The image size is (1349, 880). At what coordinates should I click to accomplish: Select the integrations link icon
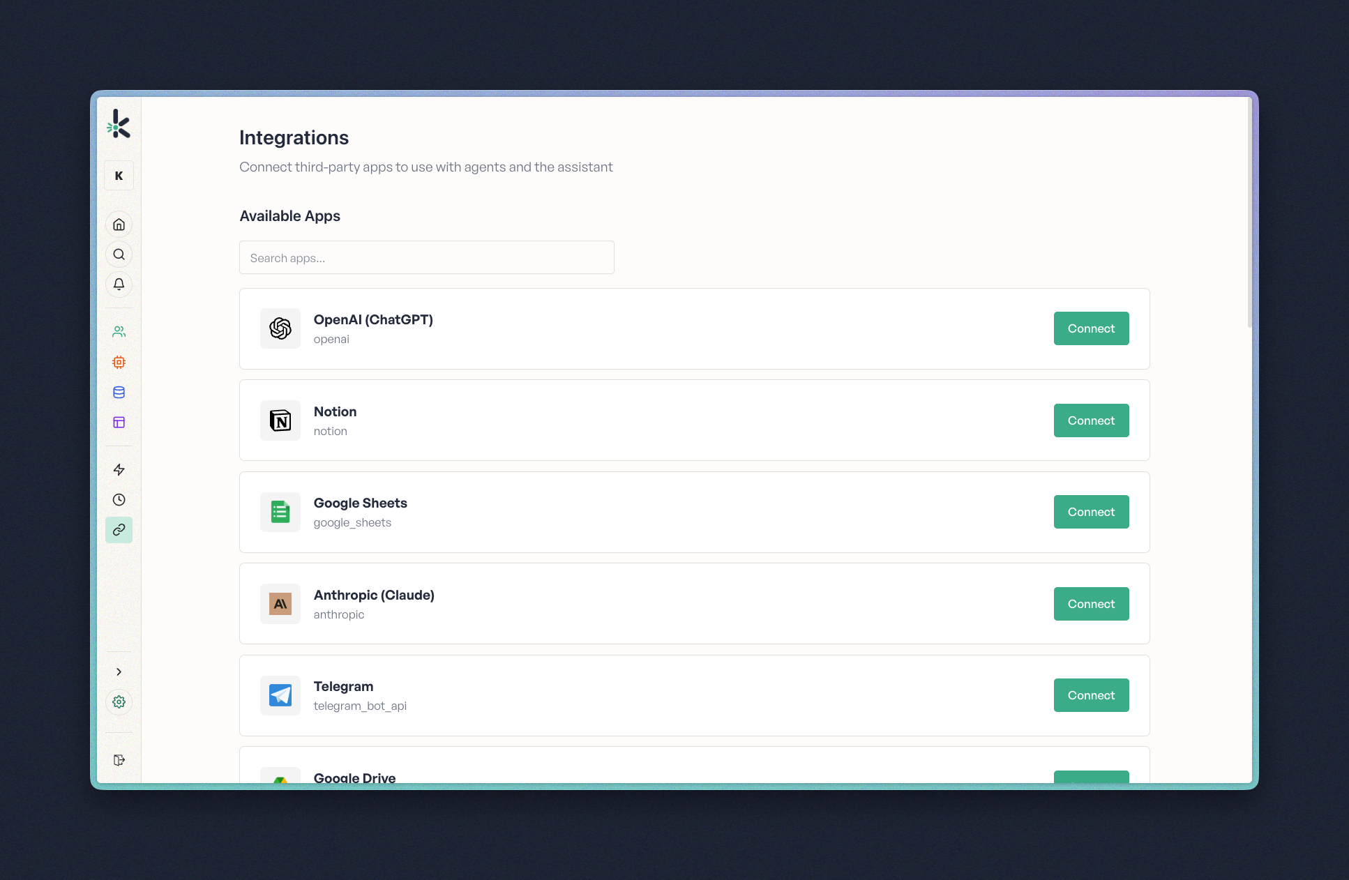[x=119, y=530]
